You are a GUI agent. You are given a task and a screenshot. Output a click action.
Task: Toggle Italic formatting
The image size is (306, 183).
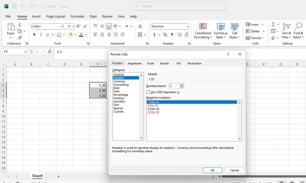[41, 35]
